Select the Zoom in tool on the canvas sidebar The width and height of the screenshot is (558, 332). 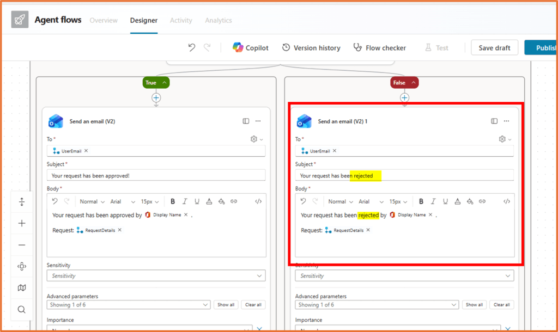point(22,223)
